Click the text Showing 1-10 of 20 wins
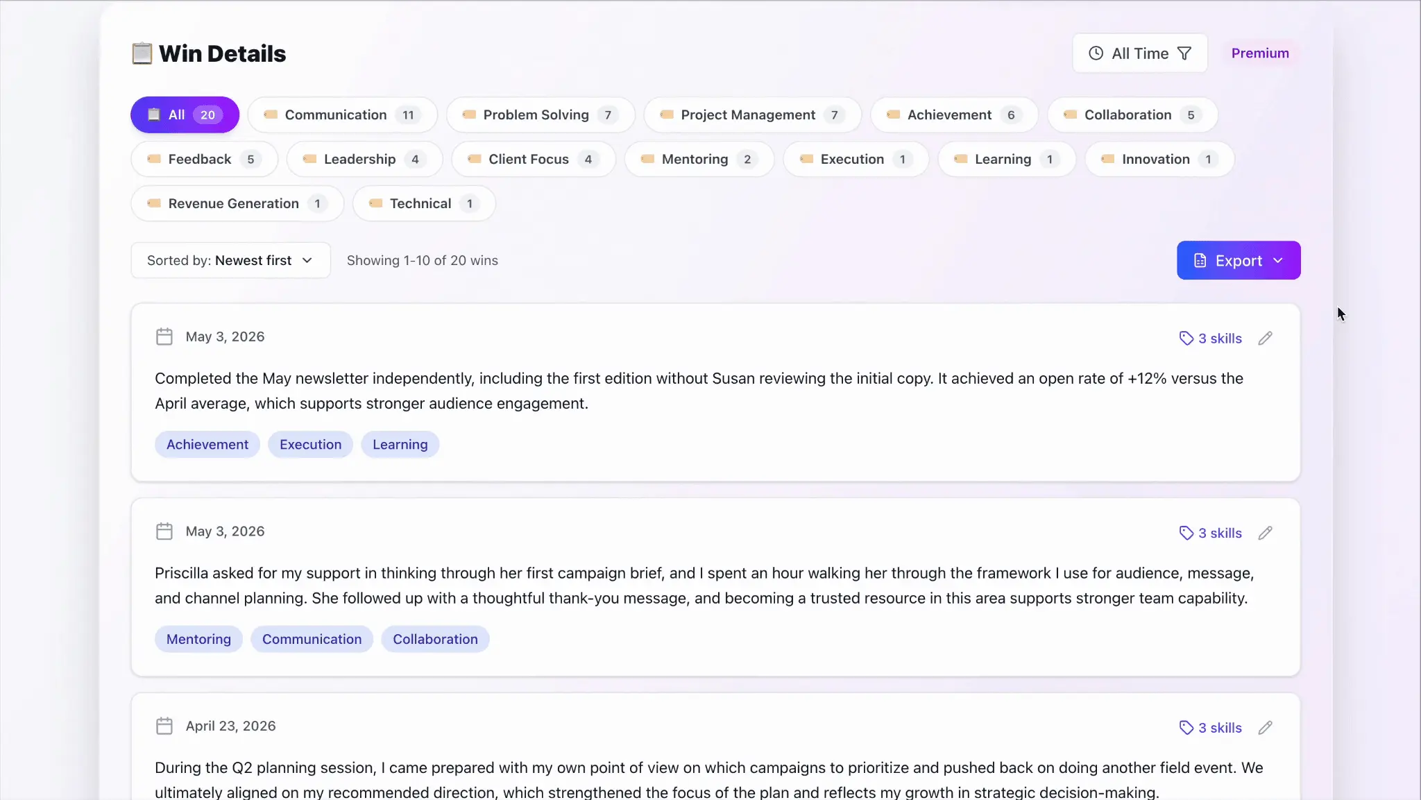Screen dimensions: 1421x800 422,260
